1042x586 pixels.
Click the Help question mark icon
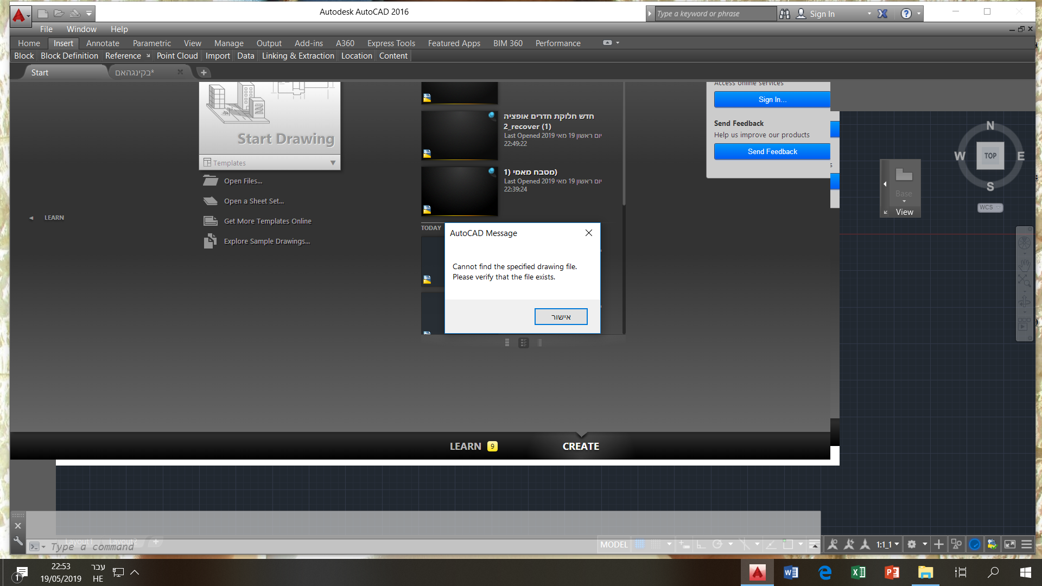906,14
